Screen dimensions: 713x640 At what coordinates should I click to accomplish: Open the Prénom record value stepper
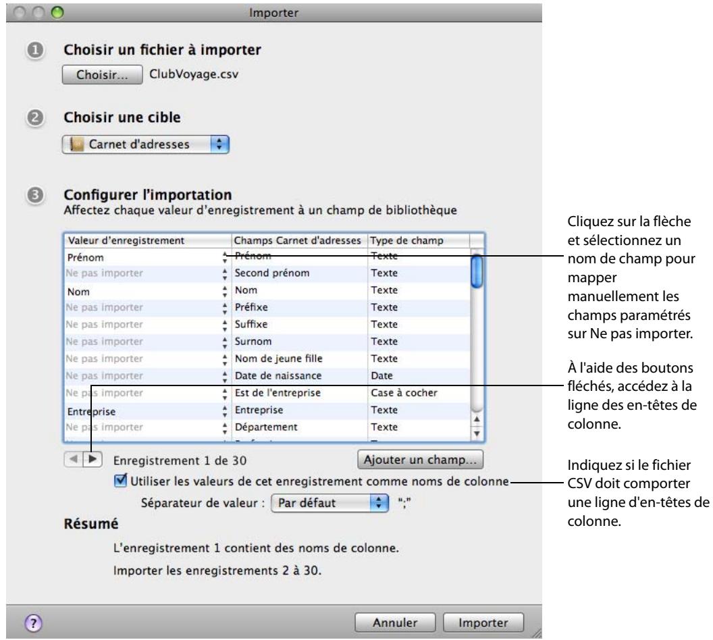tap(225, 258)
